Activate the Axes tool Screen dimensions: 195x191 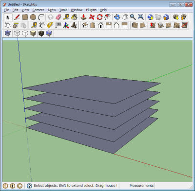66,25
